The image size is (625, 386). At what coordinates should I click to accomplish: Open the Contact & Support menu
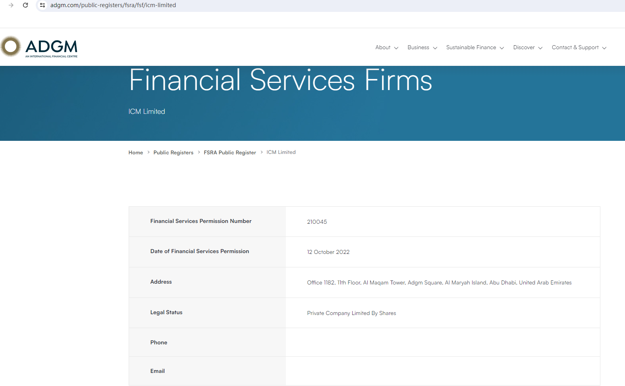click(575, 48)
